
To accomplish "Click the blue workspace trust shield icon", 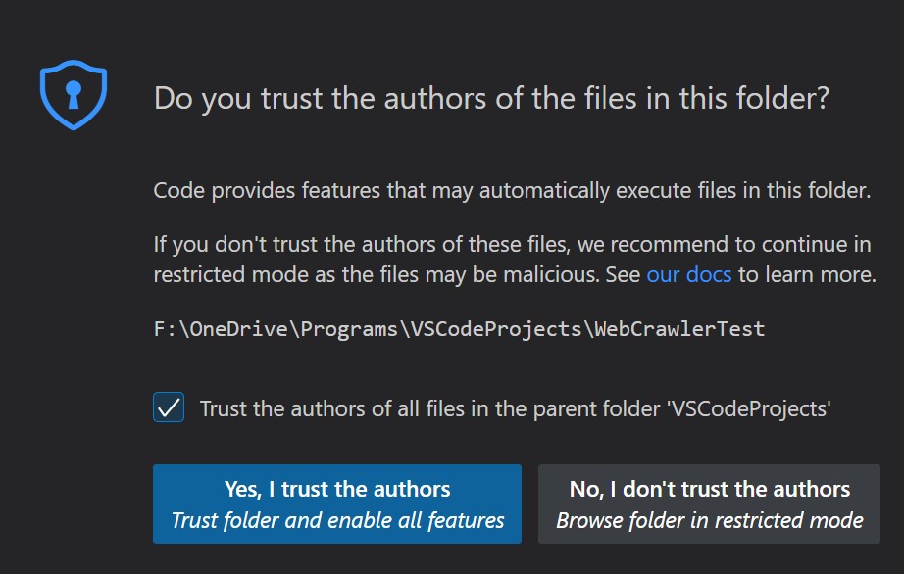I will point(74,95).
